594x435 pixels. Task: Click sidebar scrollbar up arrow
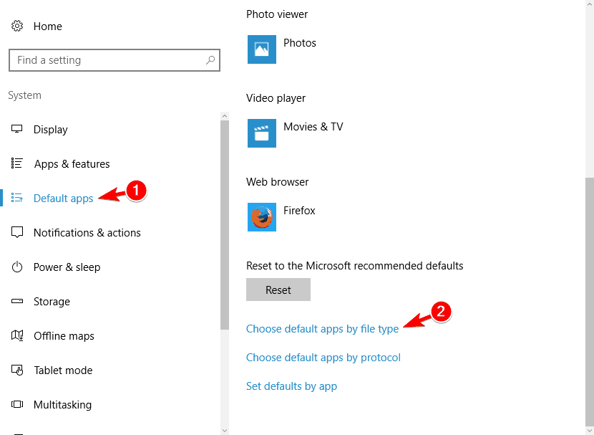(x=225, y=116)
